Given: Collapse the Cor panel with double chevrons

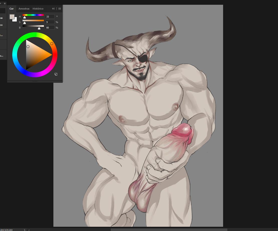Looking at the screenshot, I should [53, 8].
